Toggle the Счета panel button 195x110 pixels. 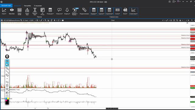coord(117,11)
